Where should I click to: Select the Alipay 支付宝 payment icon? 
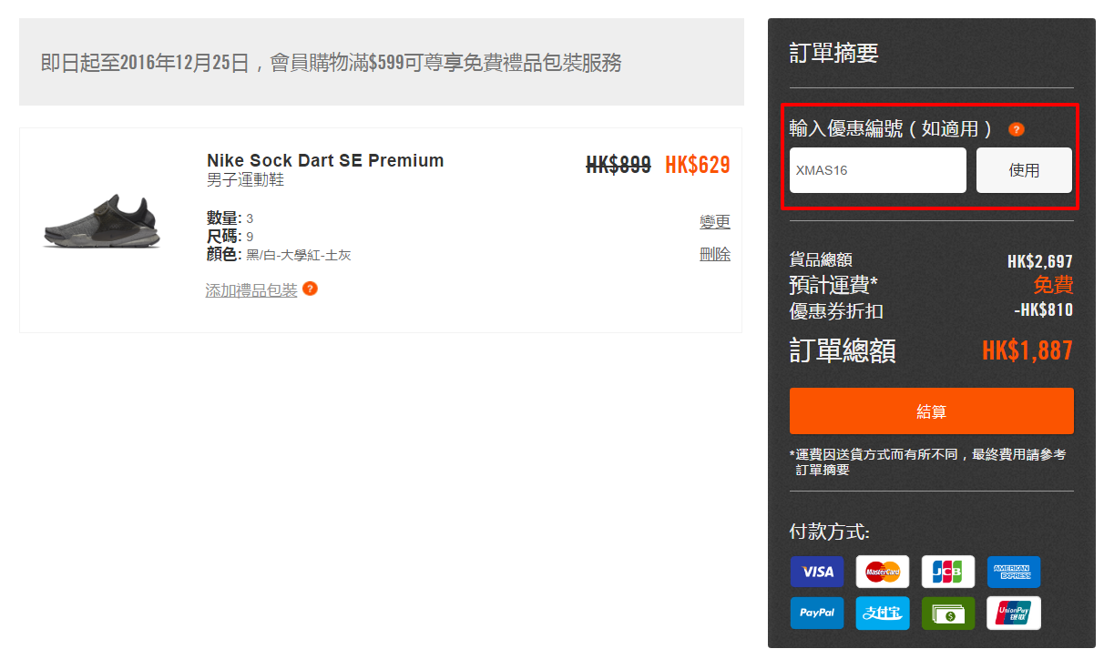tap(883, 613)
